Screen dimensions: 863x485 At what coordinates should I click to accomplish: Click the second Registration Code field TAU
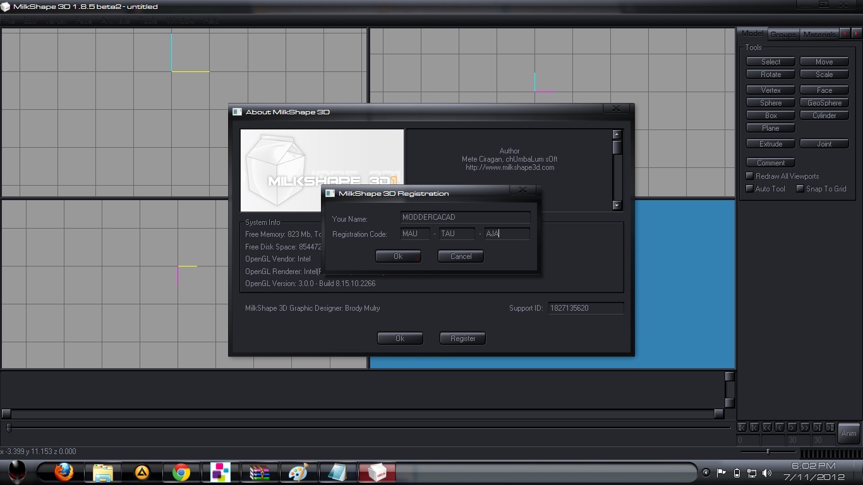[x=457, y=234]
